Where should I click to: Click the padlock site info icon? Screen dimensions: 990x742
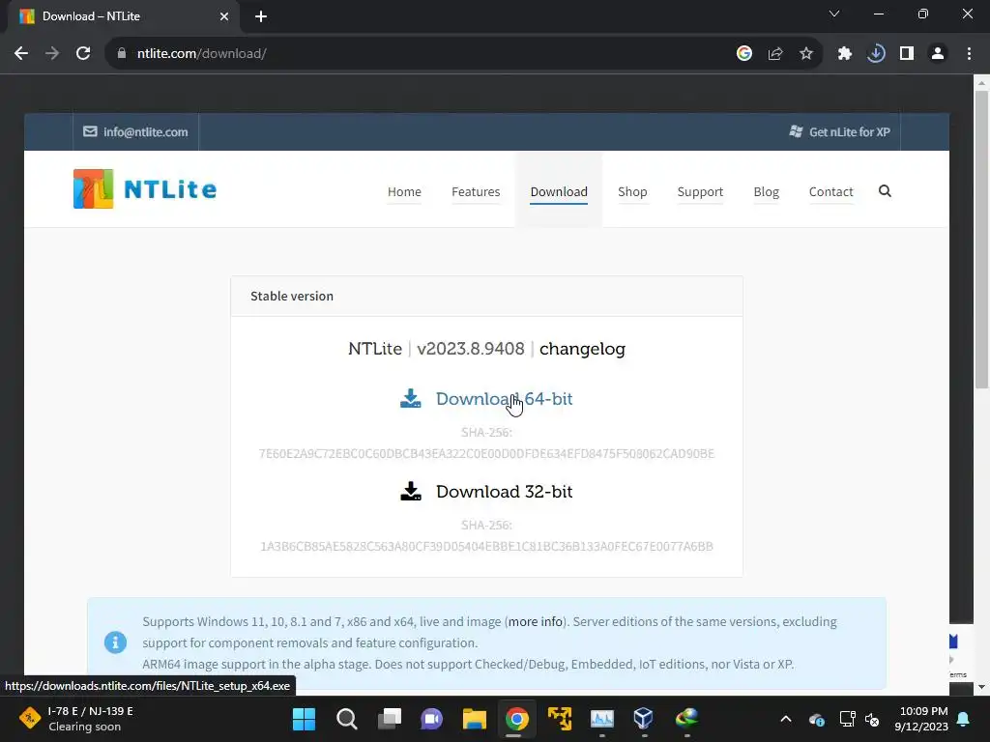(121, 54)
